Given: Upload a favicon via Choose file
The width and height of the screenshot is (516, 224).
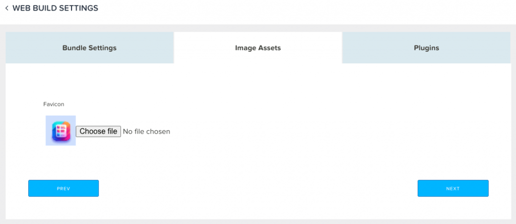Looking at the screenshot, I should pyautogui.click(x=98, y=132).
